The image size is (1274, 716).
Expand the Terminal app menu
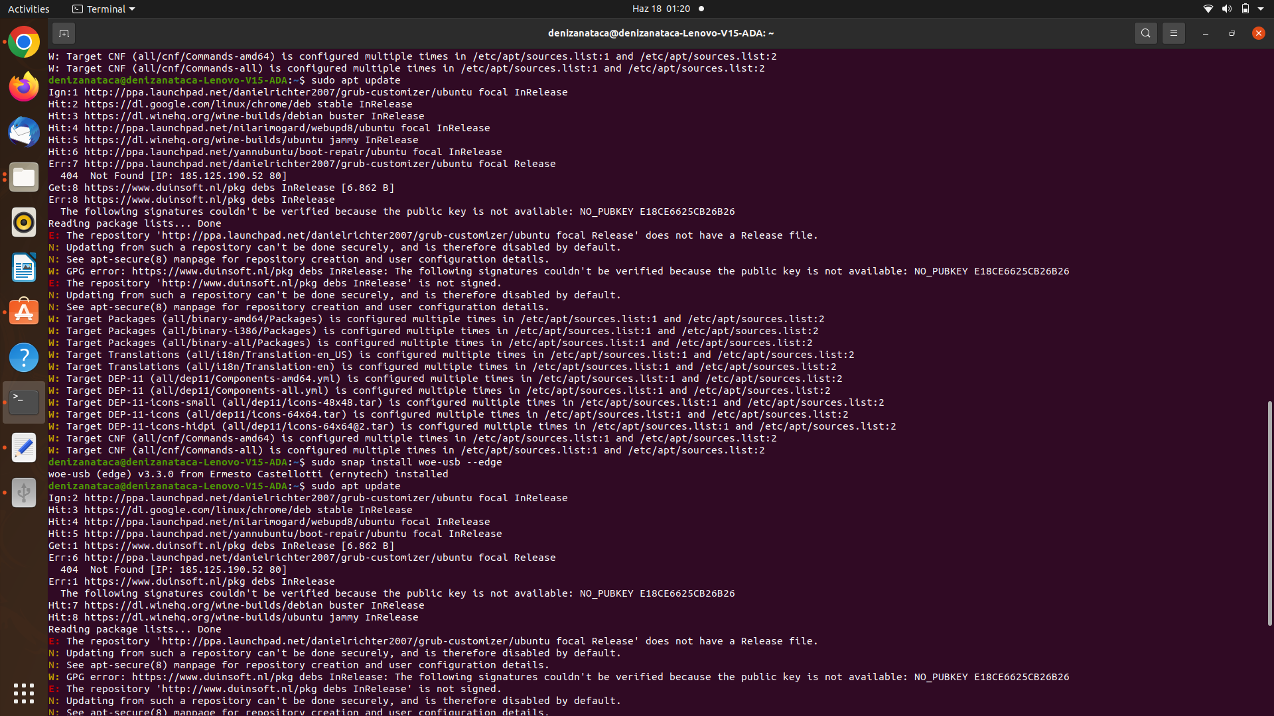[x=104, y=9]
